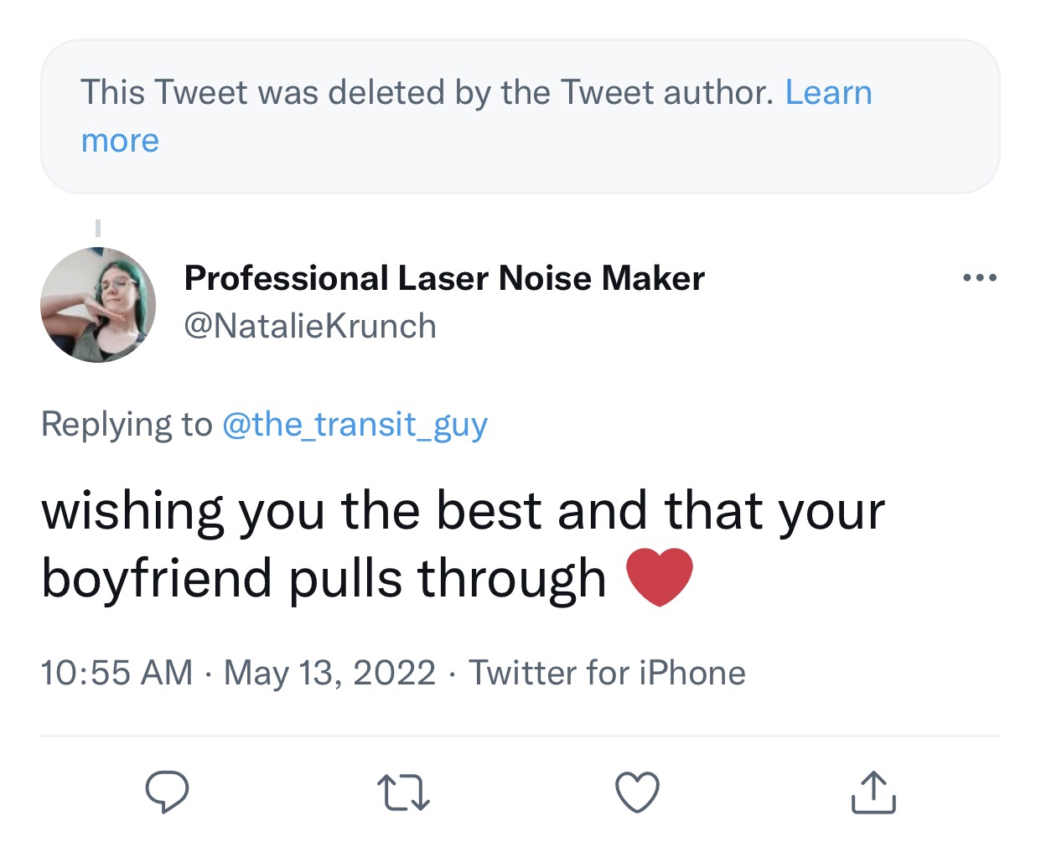Open the @the_transit_guy mention link
Image resolution: width=1041 pixels, height=847 pixels.
[x=355, y=424]
